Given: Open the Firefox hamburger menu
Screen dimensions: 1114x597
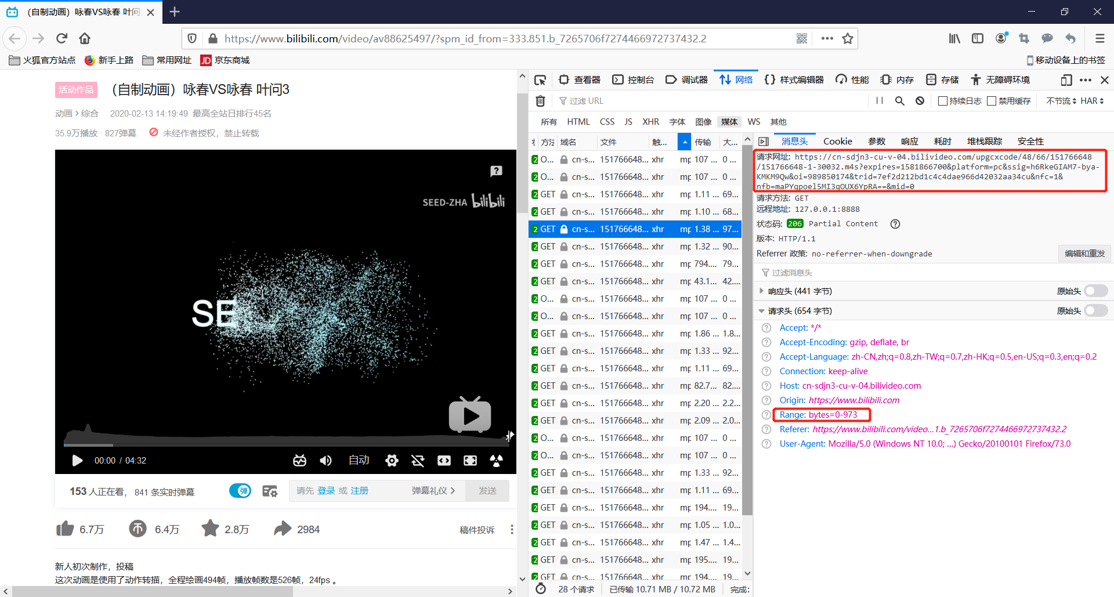Looking at the screenshot, I should (x=1099, y=38).
